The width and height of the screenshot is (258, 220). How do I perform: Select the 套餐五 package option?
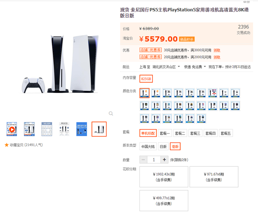226,133
